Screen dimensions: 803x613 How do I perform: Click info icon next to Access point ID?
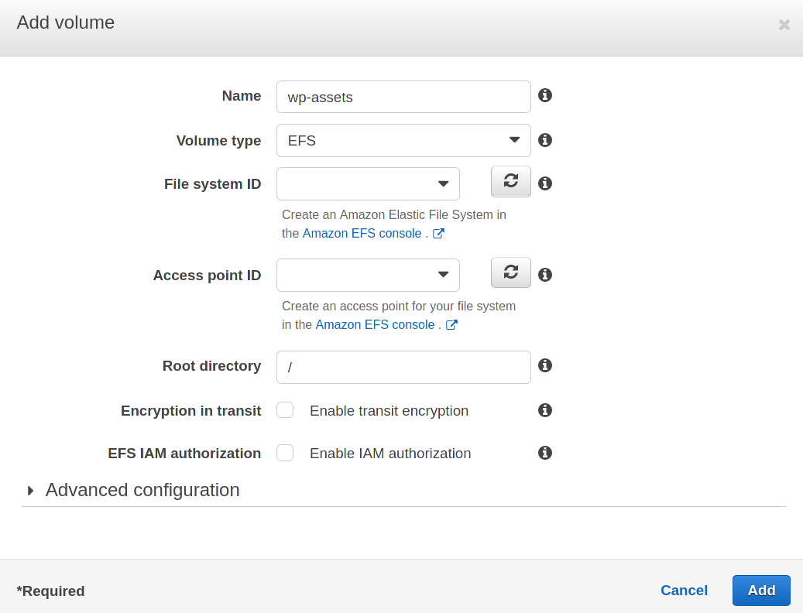click(x=545, y=275)
